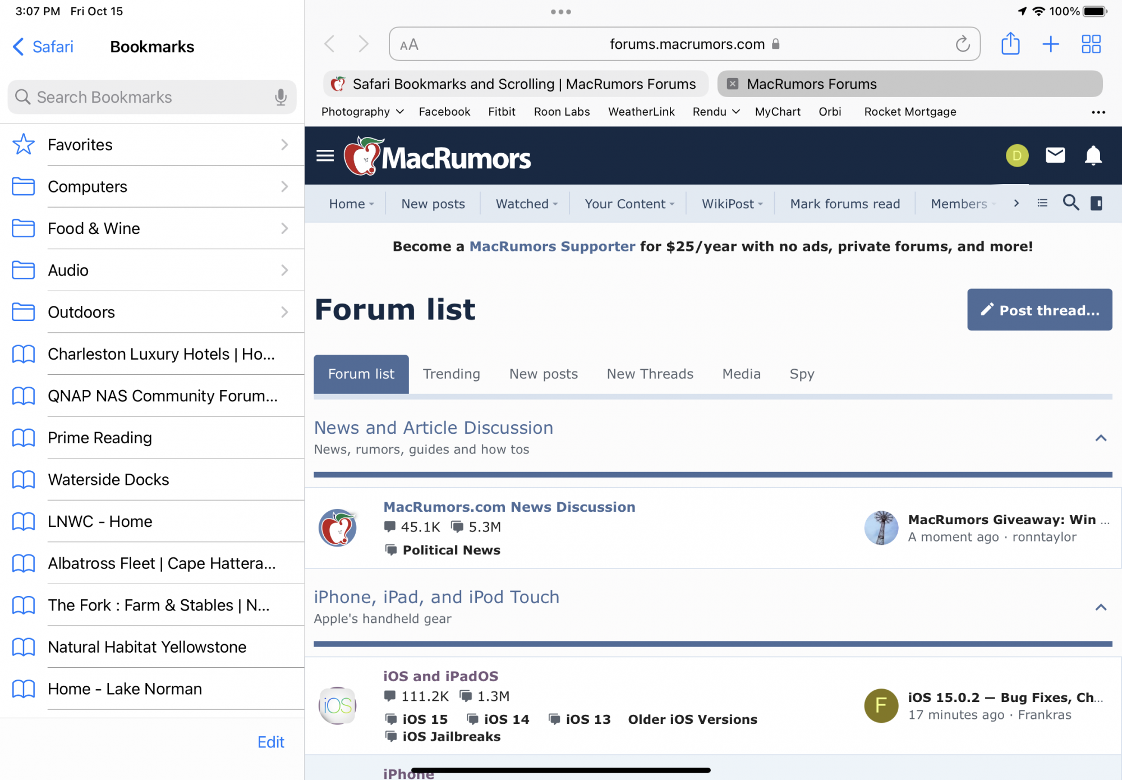Add a new tab with plus icon
The width and height of the screenshot is (1122, 780).
pos(1051,44)
